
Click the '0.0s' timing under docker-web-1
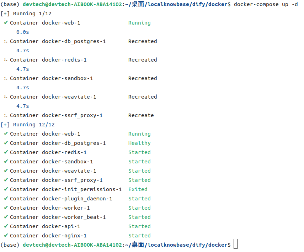tap(22, 32)
